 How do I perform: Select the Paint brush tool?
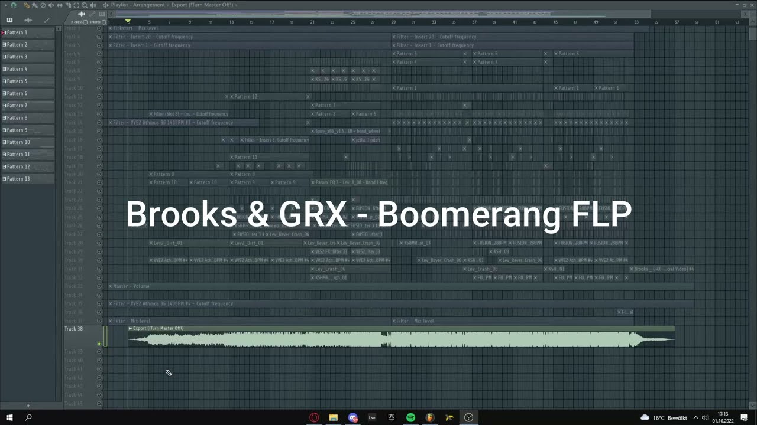[35, 5]
